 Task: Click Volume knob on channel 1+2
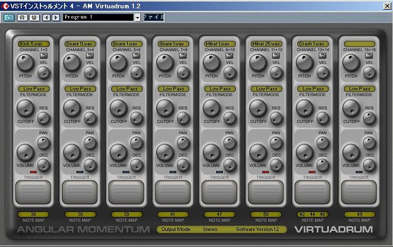25,152
